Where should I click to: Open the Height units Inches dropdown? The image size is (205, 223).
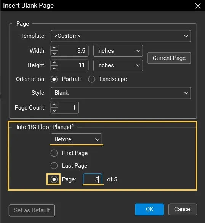[x=118, y=65]
